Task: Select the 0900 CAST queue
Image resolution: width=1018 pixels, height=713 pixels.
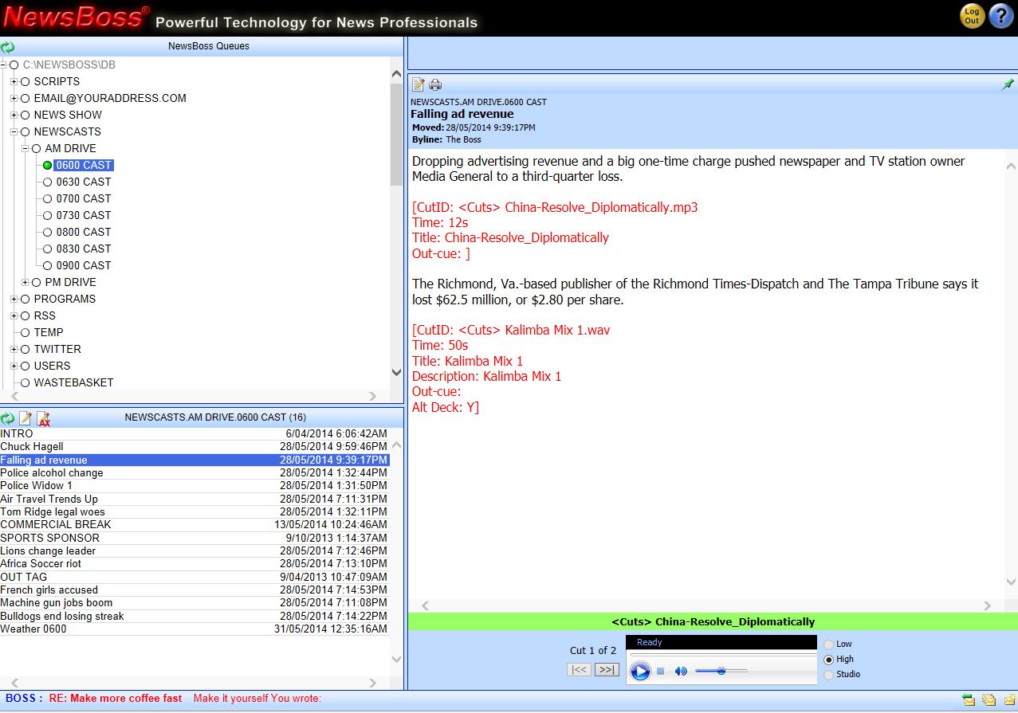Action: click(x=84, y=265)
